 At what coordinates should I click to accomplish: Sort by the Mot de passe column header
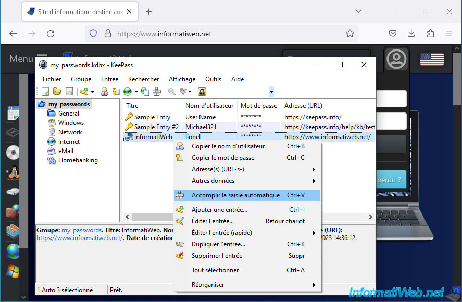(259, 106)
